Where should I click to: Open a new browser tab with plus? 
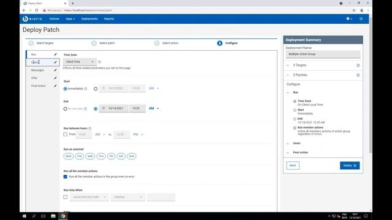pos(73,3)
